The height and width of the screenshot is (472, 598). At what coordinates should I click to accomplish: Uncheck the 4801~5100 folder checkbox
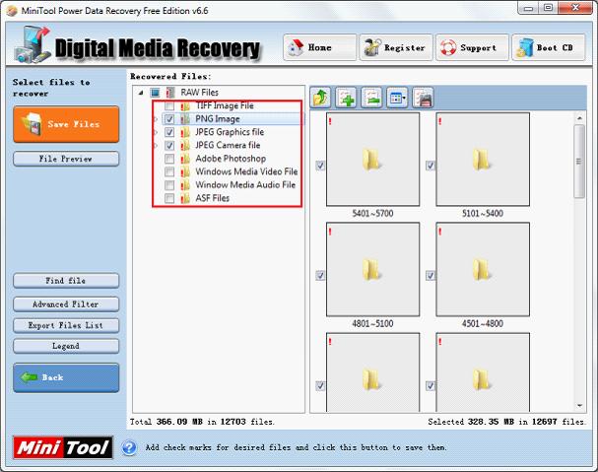pyautogui.click(x=320, y=276)
